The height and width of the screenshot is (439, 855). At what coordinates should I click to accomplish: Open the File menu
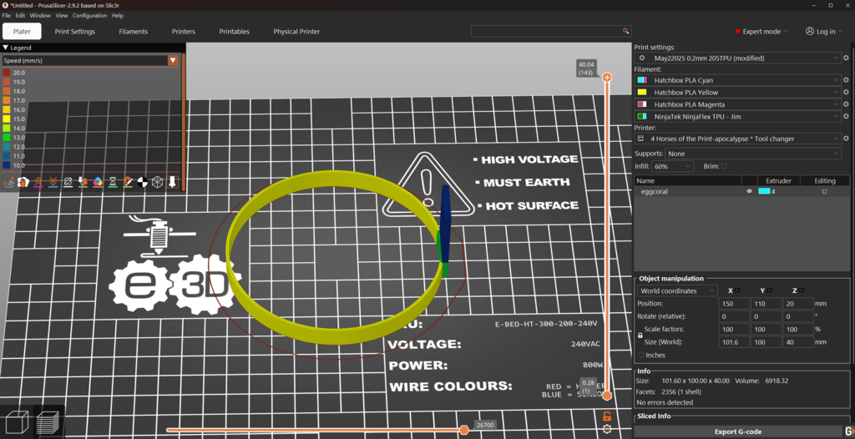[x=7, y=16]
